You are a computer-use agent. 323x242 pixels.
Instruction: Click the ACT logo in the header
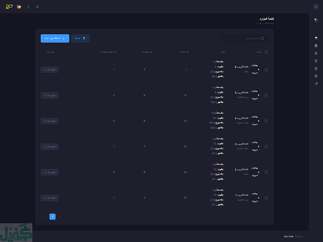[9, 6]
